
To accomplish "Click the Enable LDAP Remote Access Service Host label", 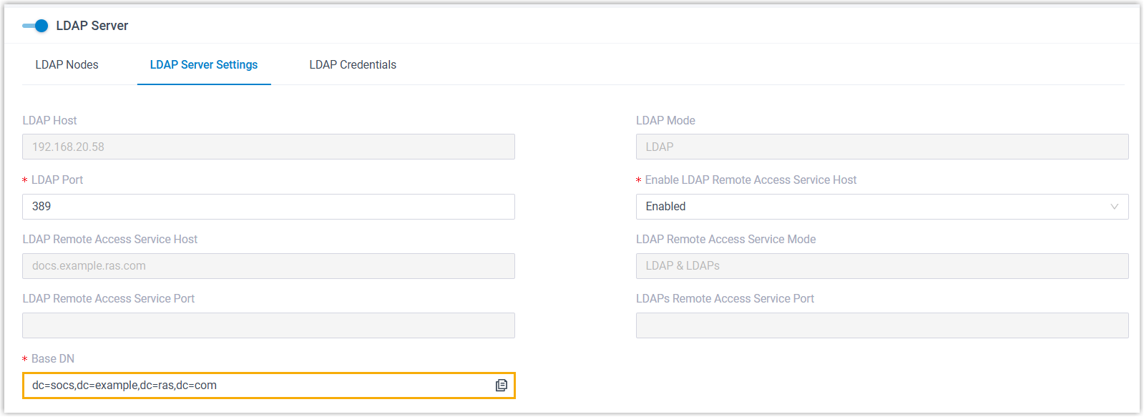I will point(751,180).
